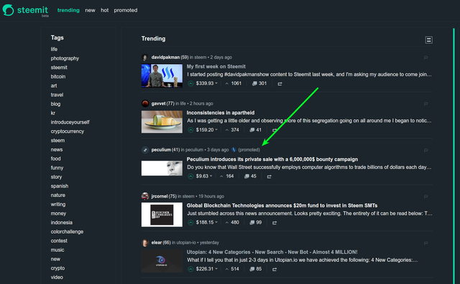Viewport: 460px width, 284px height.
Task: Filter by the colorchallenge tag
Action: click(x=67, y=232)
